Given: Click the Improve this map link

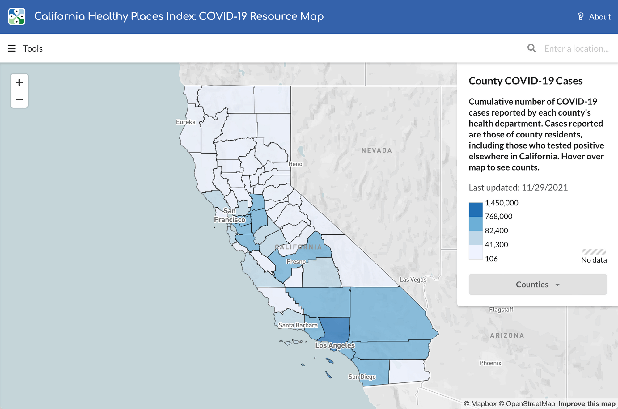Looking at the screenshot, I should tap(586, 403).
